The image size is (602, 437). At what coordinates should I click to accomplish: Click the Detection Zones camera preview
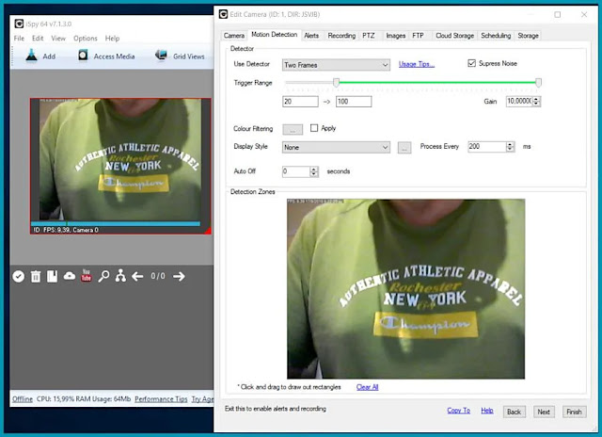pyautogui.click(x=405, y=288)
